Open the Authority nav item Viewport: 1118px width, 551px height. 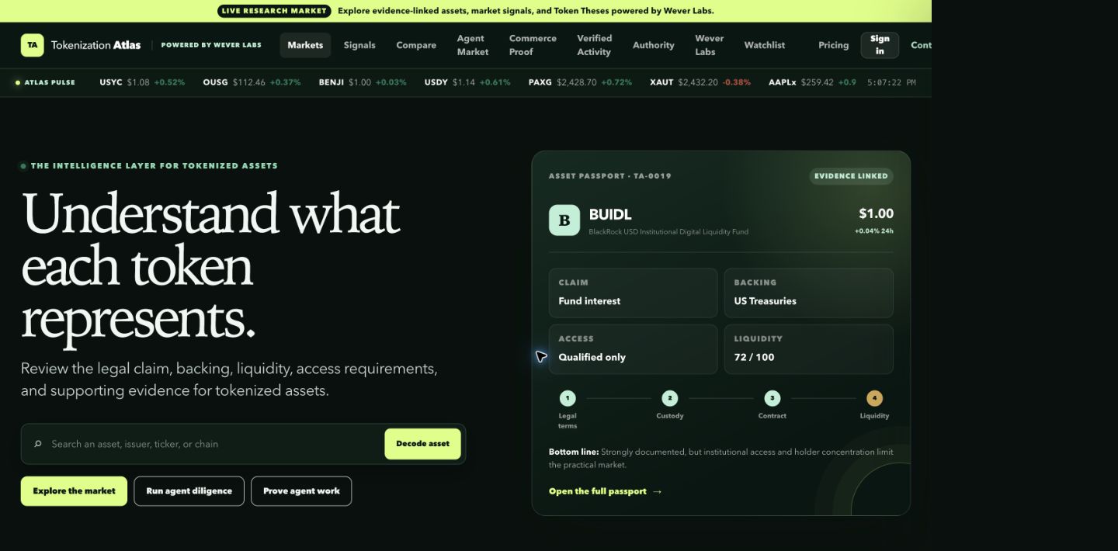[x=654, y=45]
